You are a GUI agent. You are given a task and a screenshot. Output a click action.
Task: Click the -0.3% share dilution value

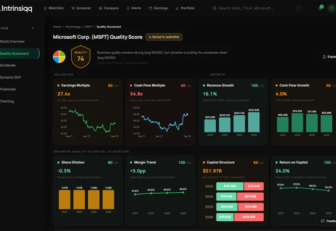(64, 171)
